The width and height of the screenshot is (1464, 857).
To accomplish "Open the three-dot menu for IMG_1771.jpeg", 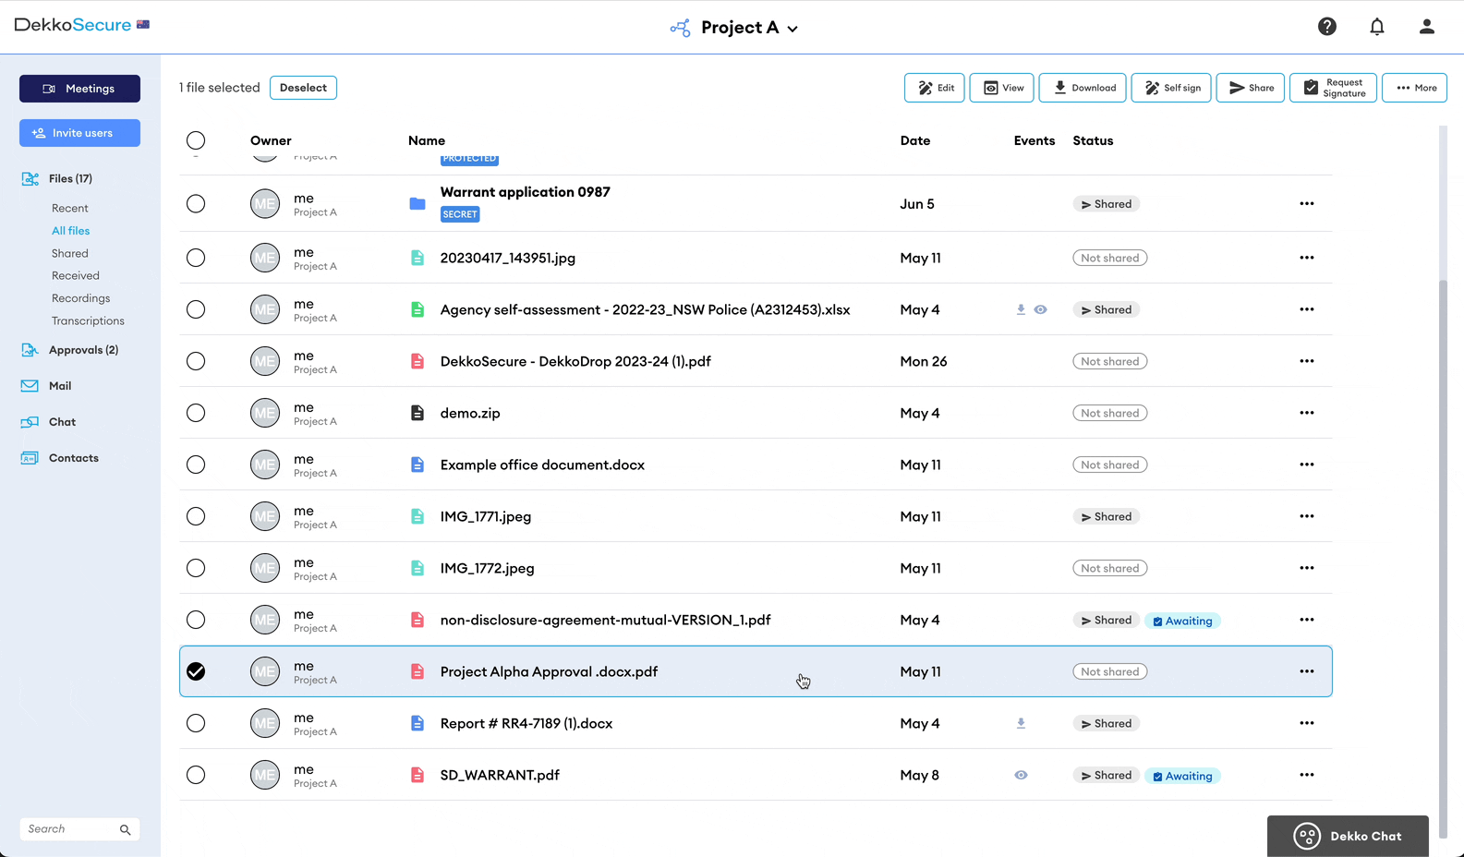I will tap(1306, 516).
